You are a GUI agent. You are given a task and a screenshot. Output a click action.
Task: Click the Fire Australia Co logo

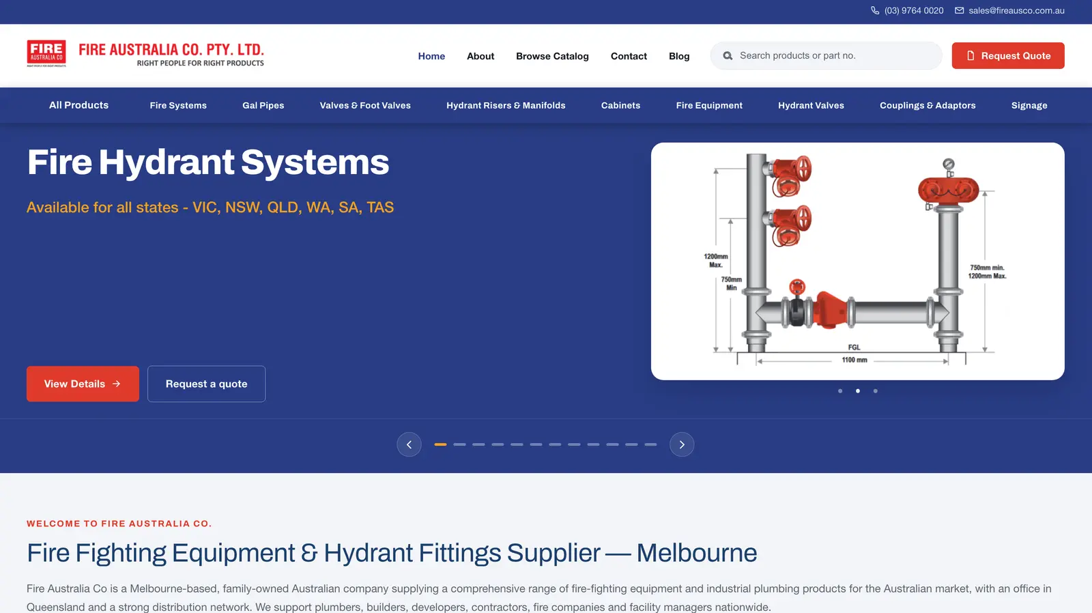coord(145,54)
